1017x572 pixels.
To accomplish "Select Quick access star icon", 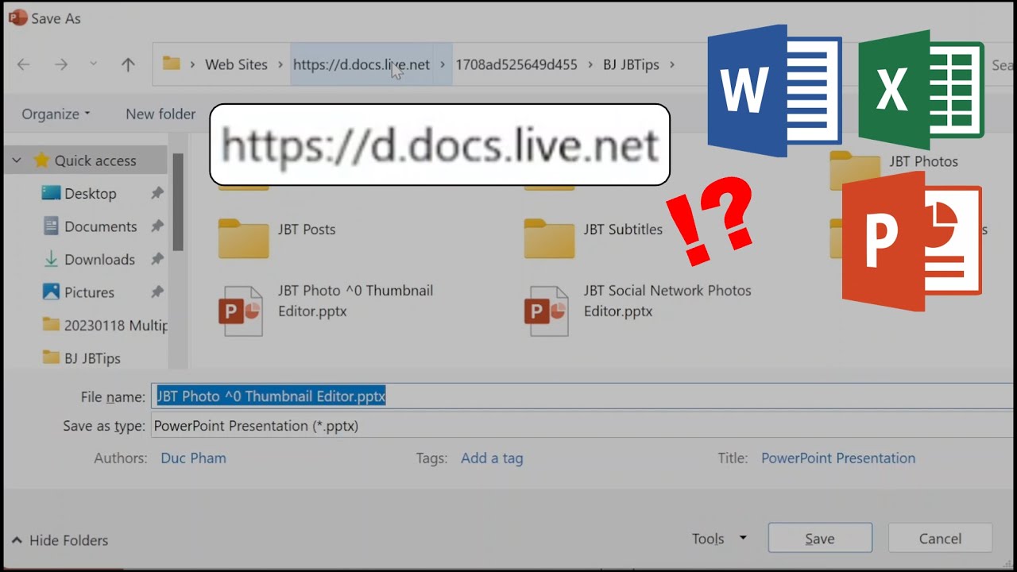I will click(41, 160).
